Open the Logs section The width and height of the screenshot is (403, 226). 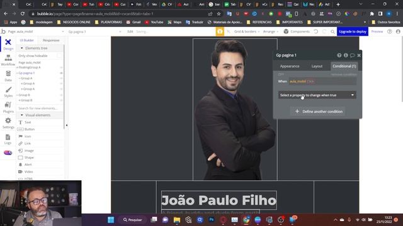pyautogui.click(x=8, y=139)
